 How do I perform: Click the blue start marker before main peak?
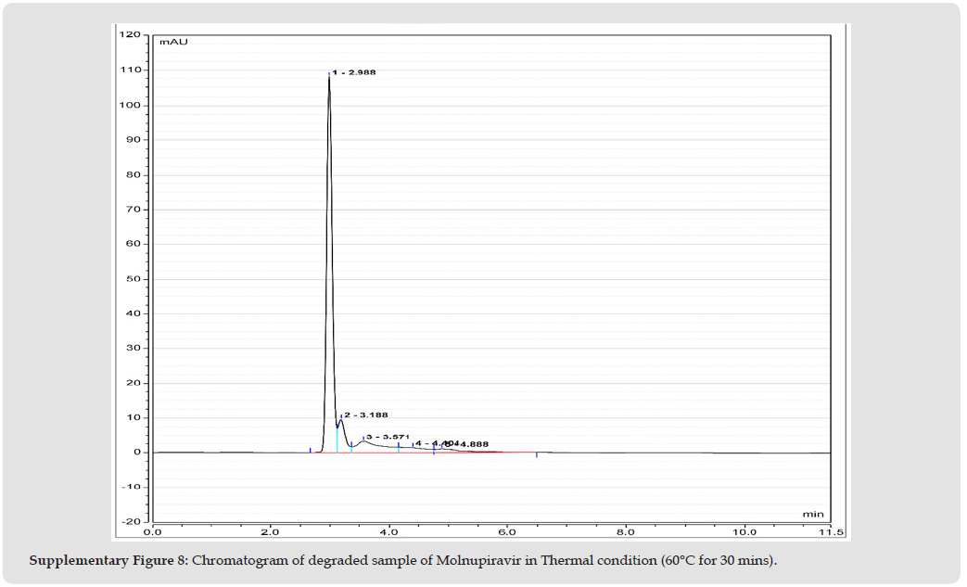pos(310,450)
